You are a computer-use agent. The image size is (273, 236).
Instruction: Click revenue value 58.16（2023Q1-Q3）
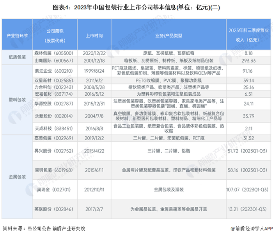247,170
